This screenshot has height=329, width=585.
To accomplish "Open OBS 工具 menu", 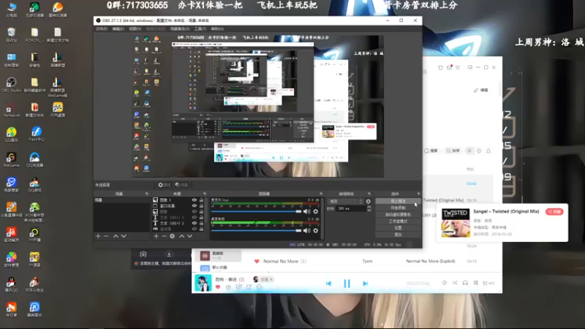I will (x=200, y=29).
